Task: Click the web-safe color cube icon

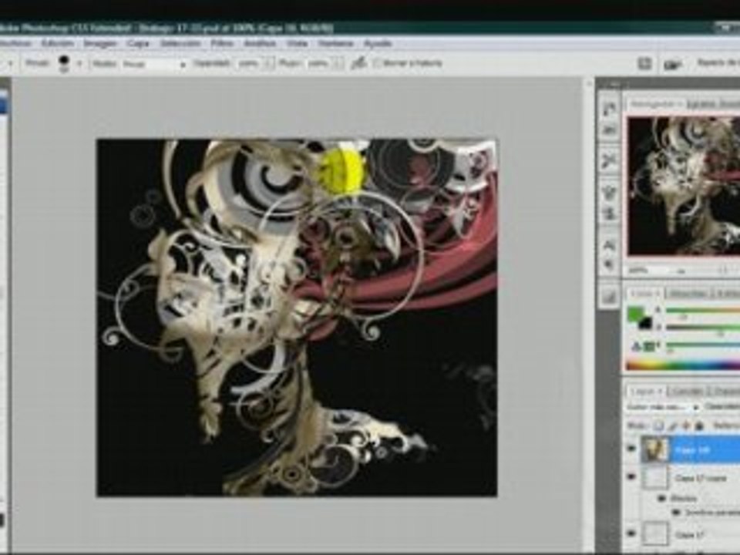Action: [650, 347]
